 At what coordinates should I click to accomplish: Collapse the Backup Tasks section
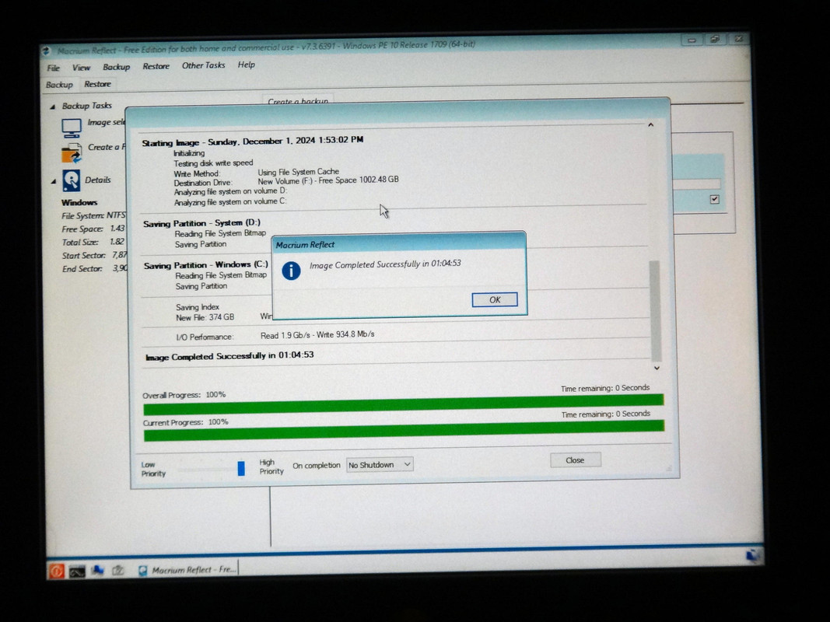(x=52, y=107)
